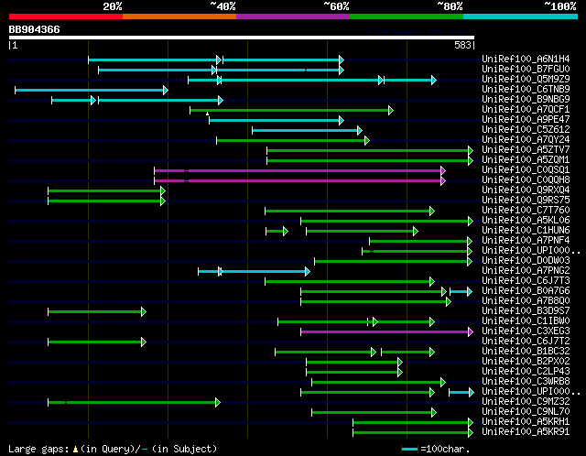Click the green alignment bar for D0DW03
Viewport: 586px width, 456px height.
[x=394, y=262]
